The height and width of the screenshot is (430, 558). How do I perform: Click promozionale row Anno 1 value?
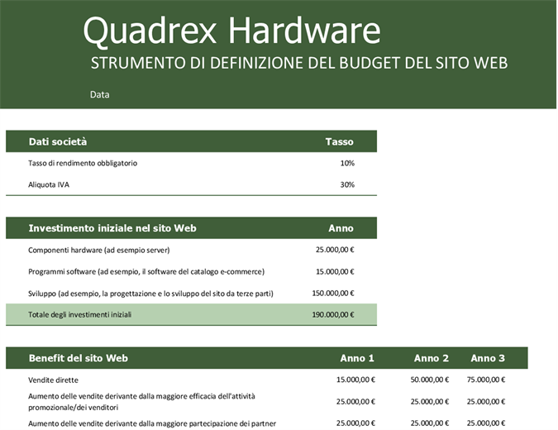point(355,402)
